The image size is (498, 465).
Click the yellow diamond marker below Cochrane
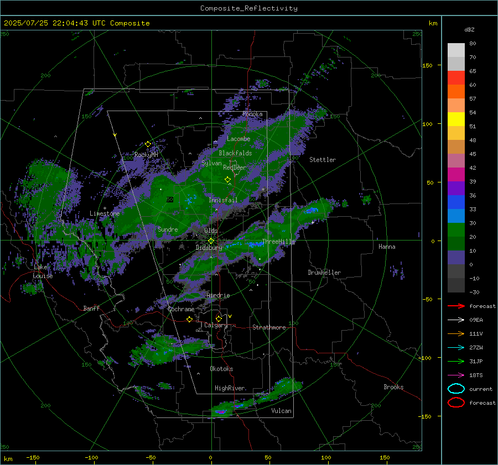click(x=189, y=319)
